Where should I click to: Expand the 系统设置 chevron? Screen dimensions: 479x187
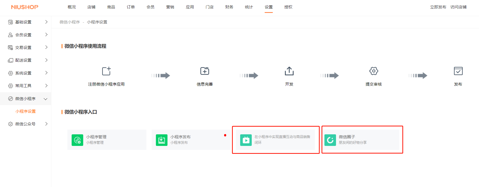(x=46, y=73)
